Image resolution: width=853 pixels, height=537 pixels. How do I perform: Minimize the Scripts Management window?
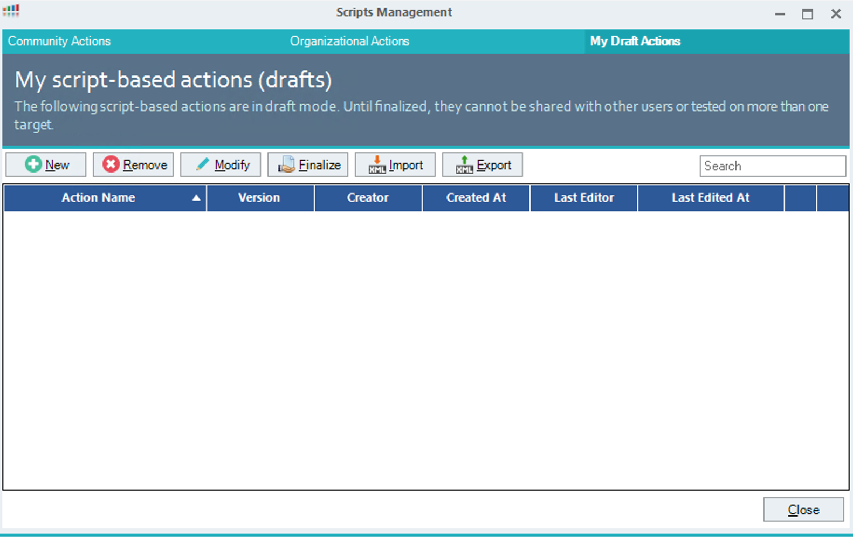pos(780,14)
